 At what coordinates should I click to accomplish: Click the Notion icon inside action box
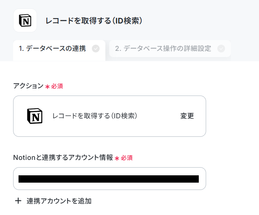(35, 116)
